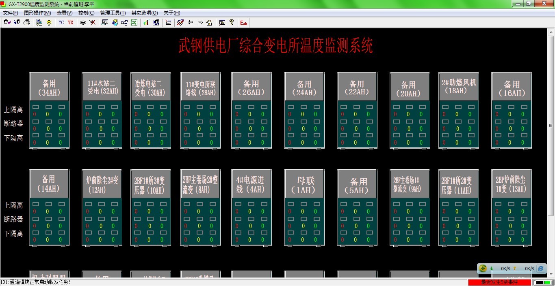Screen dimensions: 555x286
Task: Select the 备用 (26AH) cabinet header
Action: pyautogui.click(x=251, y=87)
